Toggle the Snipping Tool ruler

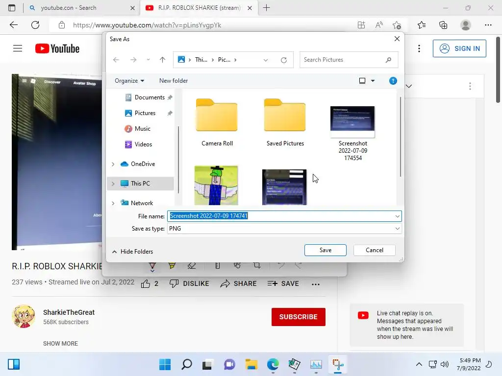[217, 265]
